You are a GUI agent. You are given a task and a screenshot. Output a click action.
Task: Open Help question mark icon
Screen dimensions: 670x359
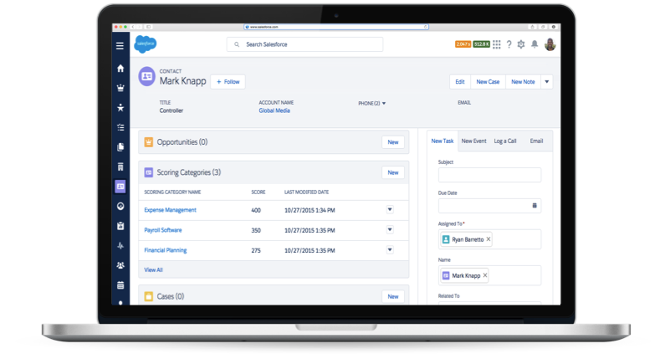pyautogui.click(x=509, y=44)
